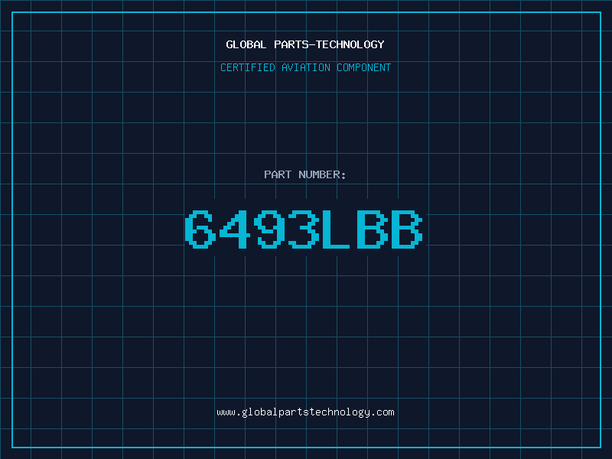
Task: Select the 'CERTIFIED AVIATION COMPONENT' subtitle
Action: (x=305, y=67)
